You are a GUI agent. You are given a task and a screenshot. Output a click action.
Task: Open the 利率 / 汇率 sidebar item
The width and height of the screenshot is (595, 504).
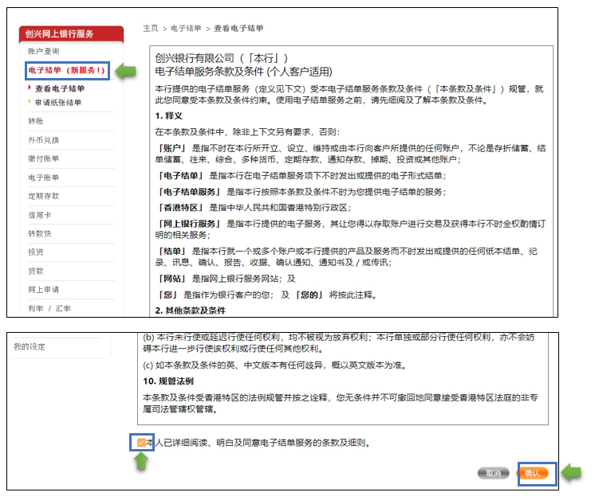49,308
